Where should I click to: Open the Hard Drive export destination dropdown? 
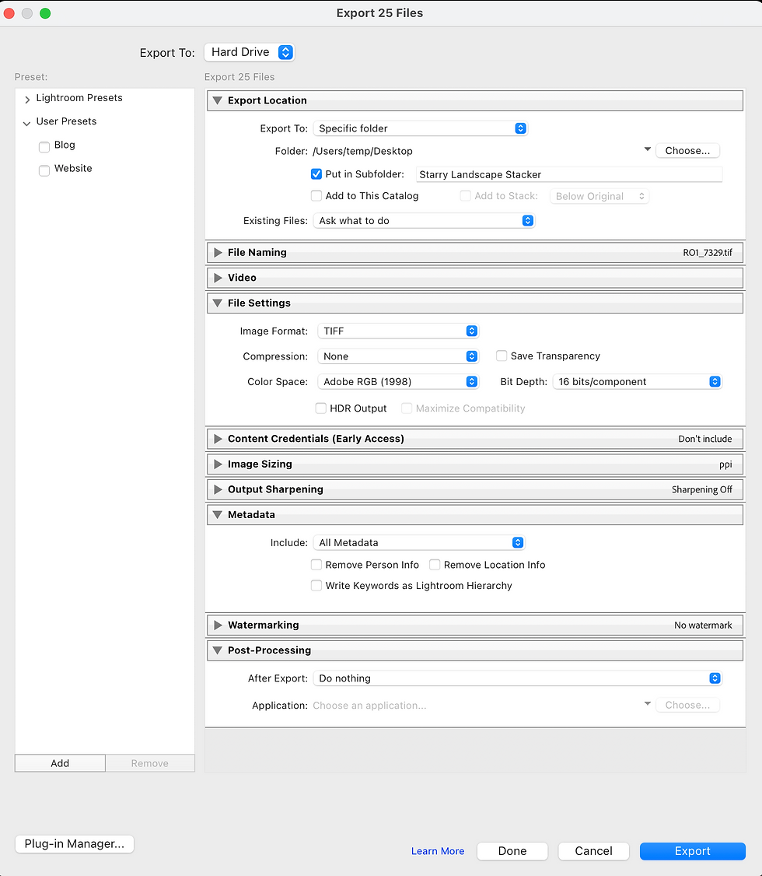pyautogui.click(x=249, y=52)
